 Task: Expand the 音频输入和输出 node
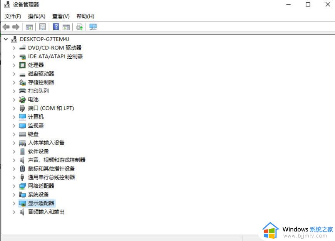[x=14, y=212]
